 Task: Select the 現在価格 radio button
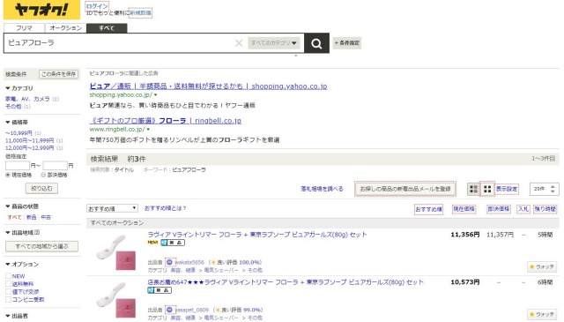(8, 175)
